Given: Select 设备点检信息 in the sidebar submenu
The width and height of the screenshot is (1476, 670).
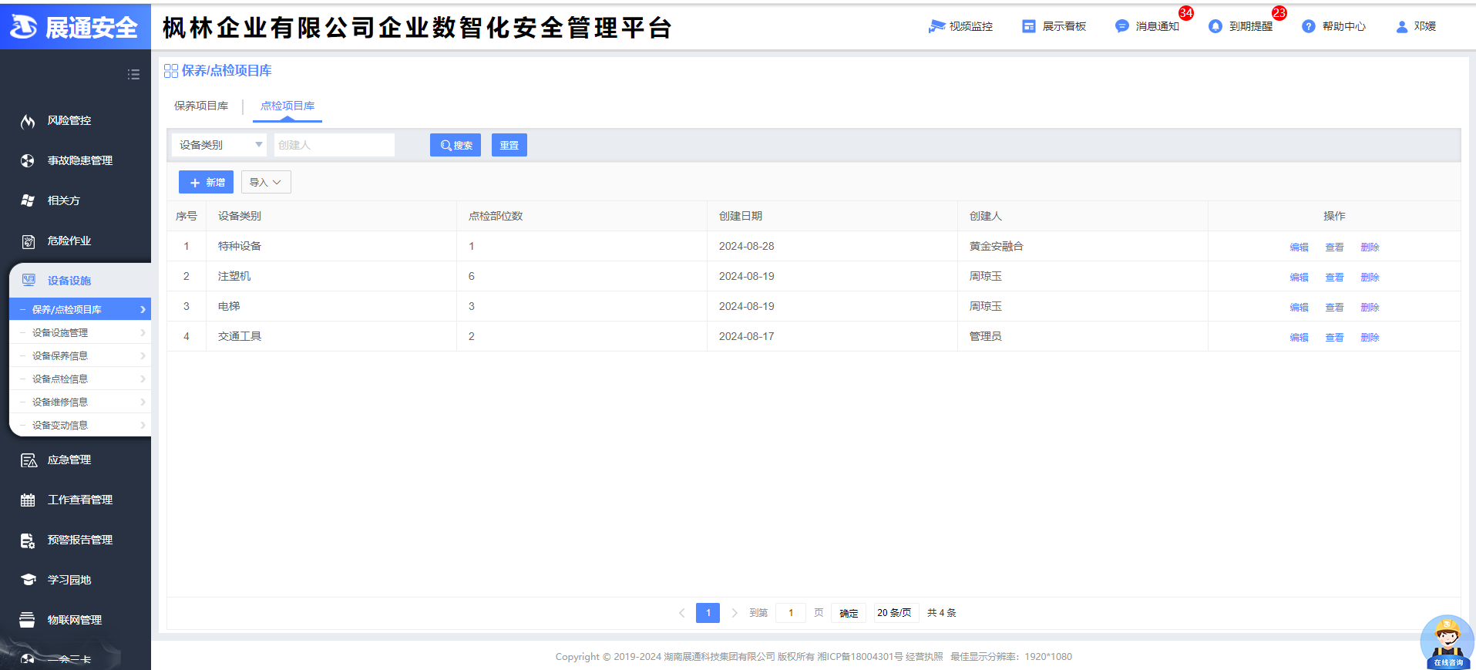Looking at the screenshot, I should 60,379.
